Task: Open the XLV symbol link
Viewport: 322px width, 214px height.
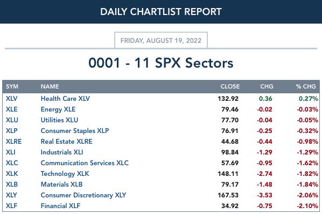Action: 11,99
